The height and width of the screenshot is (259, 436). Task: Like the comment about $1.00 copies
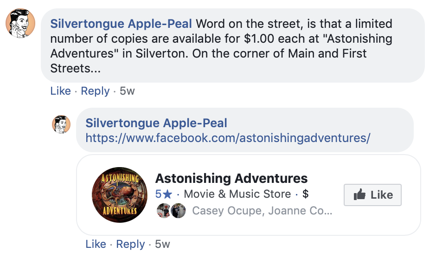(60, 91)
